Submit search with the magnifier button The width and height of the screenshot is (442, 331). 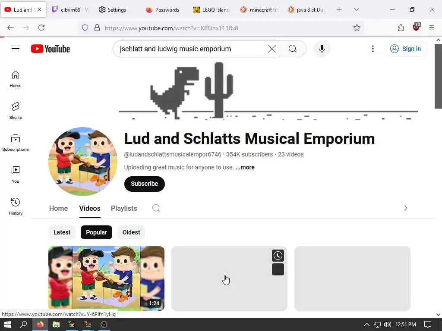pos(293,49)
